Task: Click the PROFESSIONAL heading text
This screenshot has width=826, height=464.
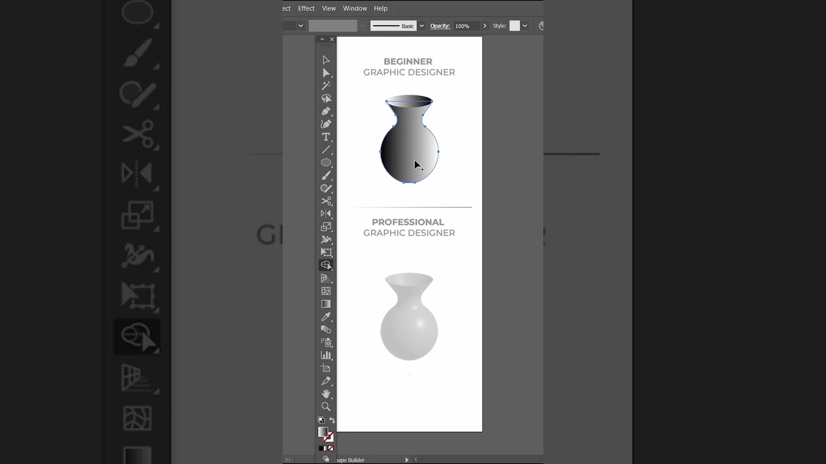Action: [408, 222]
